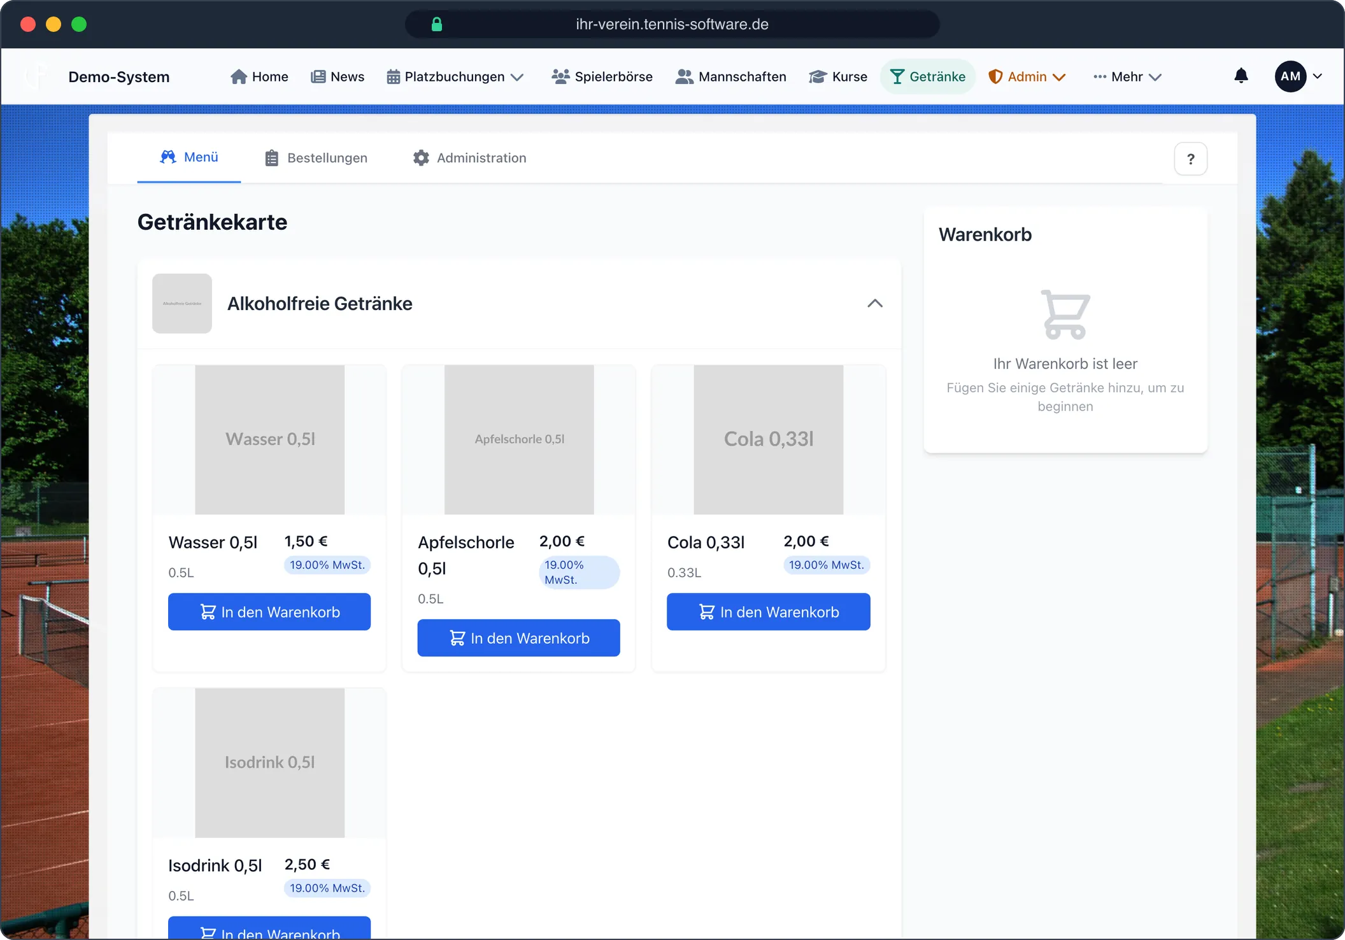
Task: Click the empty shopping cart icon
Action: tap(1065, 315)
